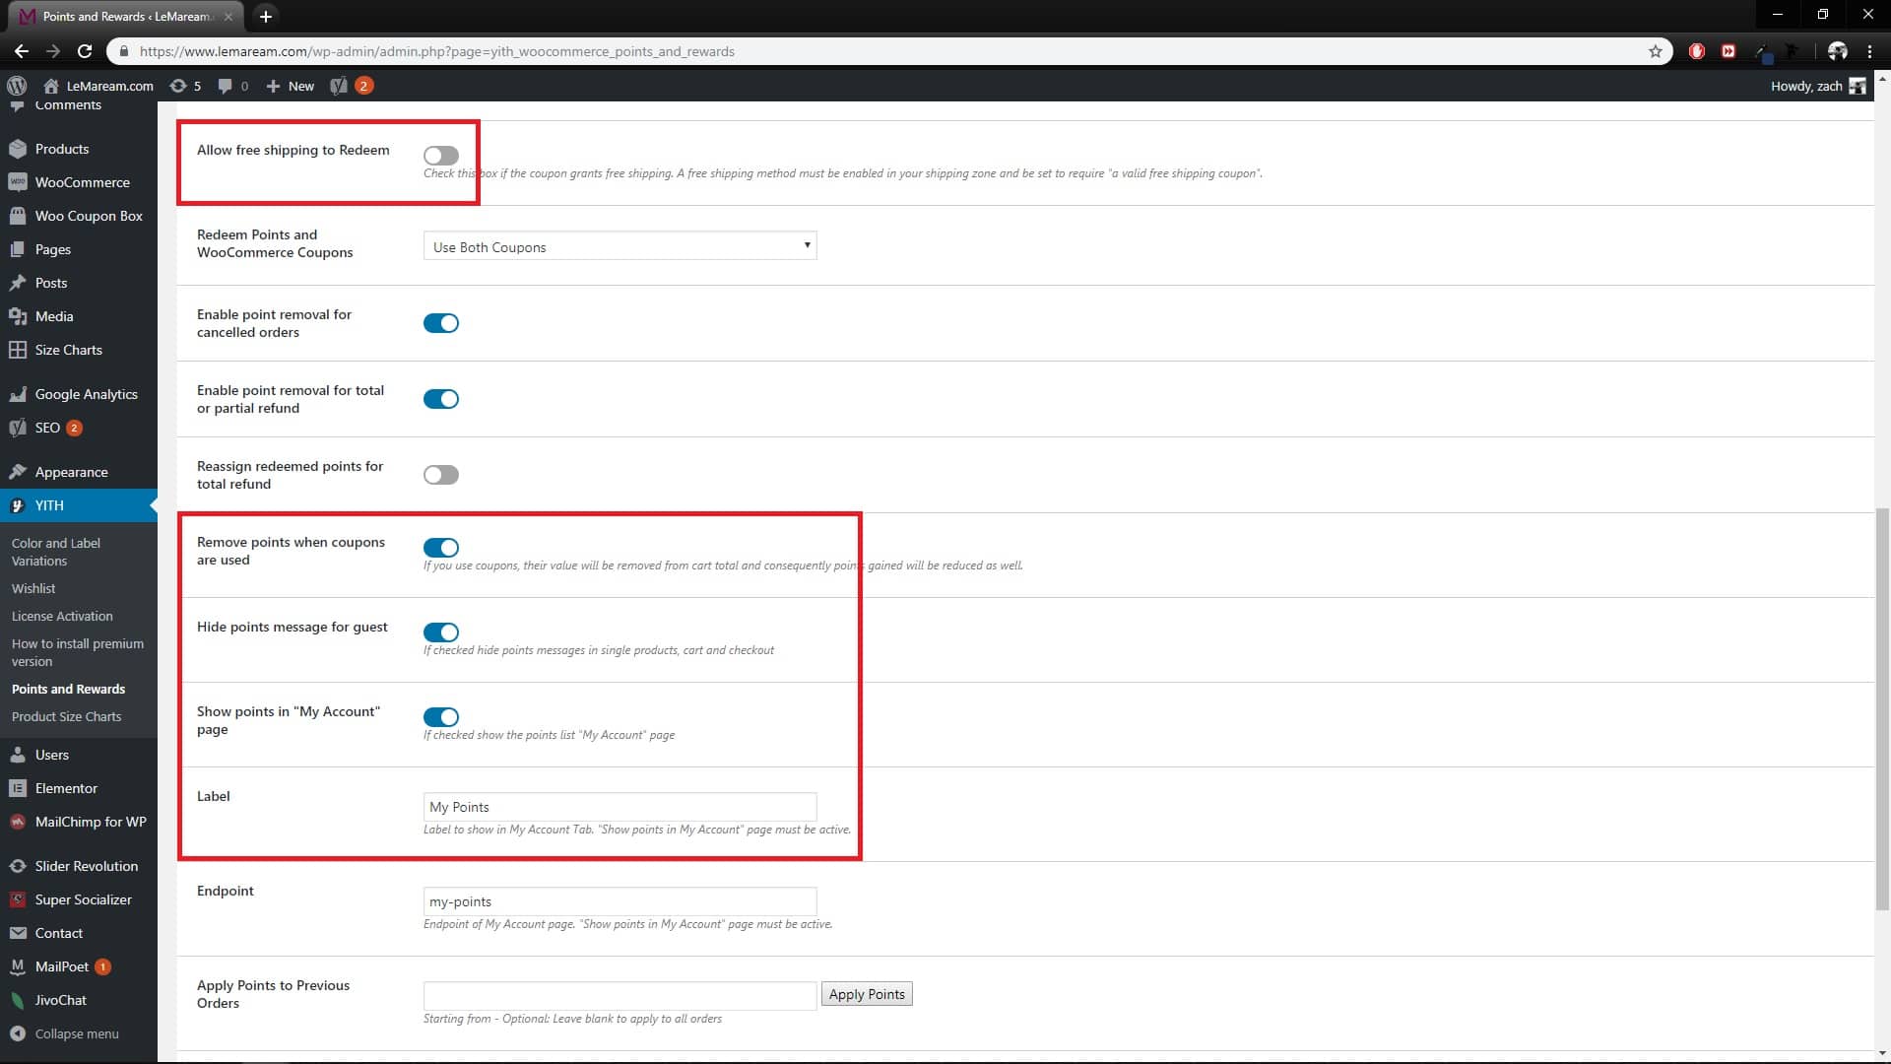Open a new browser tab
1891x1064 pixels.
265,16
